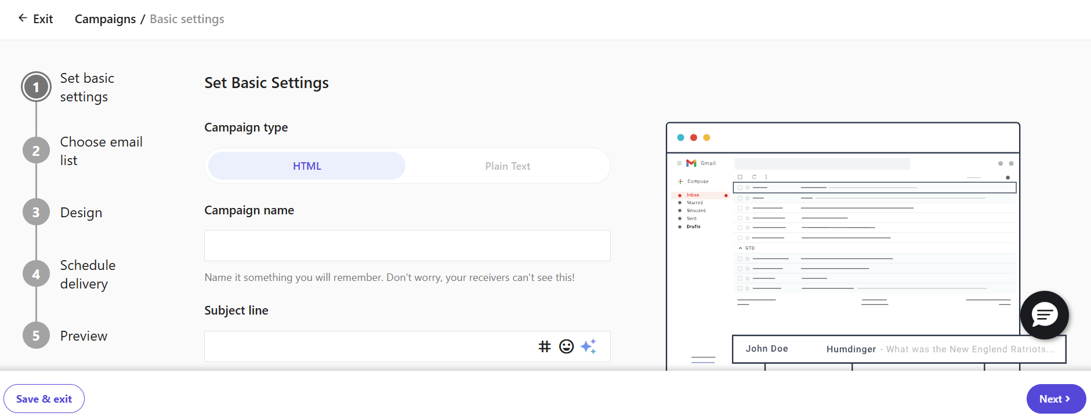Click the 'Set Basic Settings' heading
1091x420 pixels.
(266, 83)
